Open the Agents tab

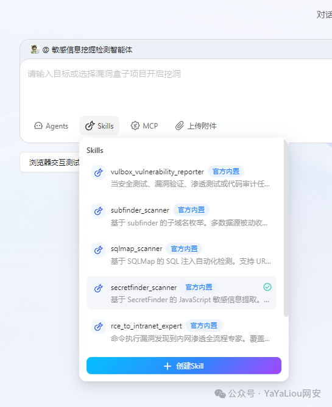(51, 126)
